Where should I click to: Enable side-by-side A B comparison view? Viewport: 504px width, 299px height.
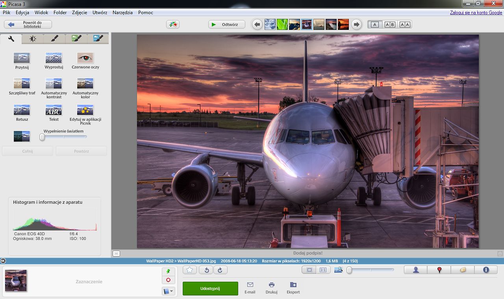pyautogui.click(x=390, y=25)
